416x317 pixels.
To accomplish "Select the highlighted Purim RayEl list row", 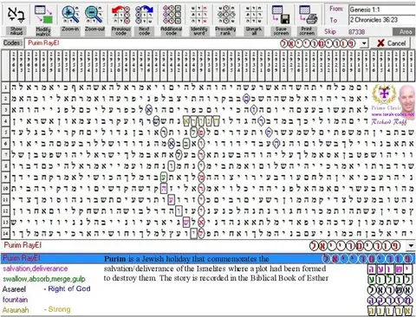I will pos(208,258).
